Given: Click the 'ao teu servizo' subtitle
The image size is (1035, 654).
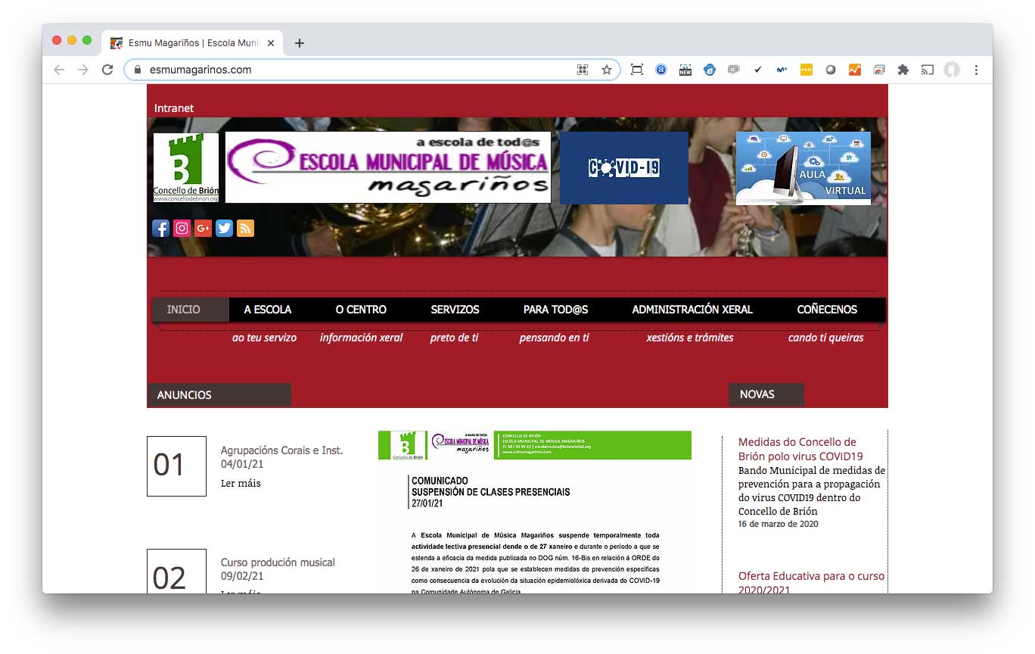Looking at the screenshot, I should coord(264,338).
